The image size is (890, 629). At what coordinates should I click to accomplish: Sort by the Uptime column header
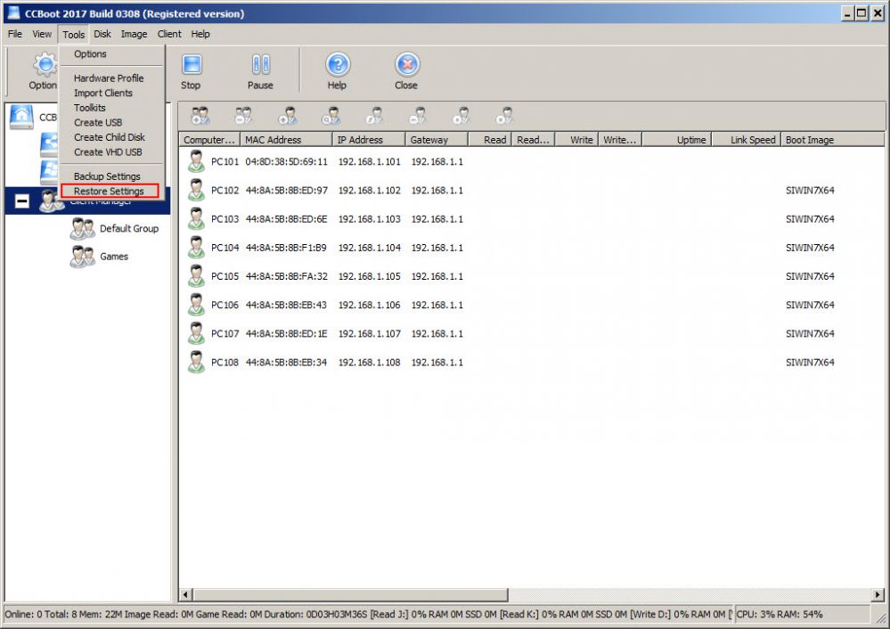(x=676, y=140)
